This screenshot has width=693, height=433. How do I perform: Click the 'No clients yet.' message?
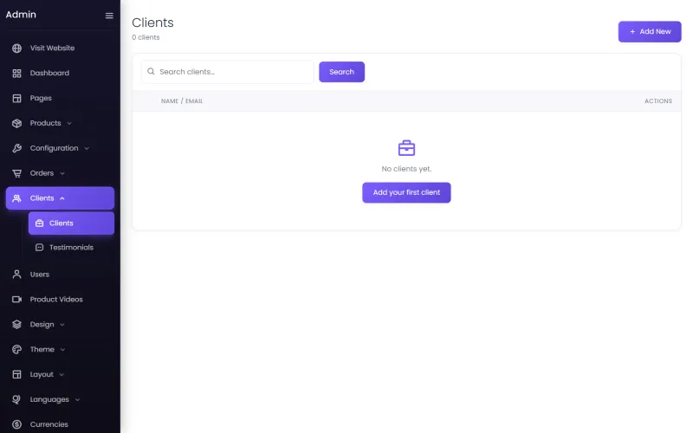(406, 169)
